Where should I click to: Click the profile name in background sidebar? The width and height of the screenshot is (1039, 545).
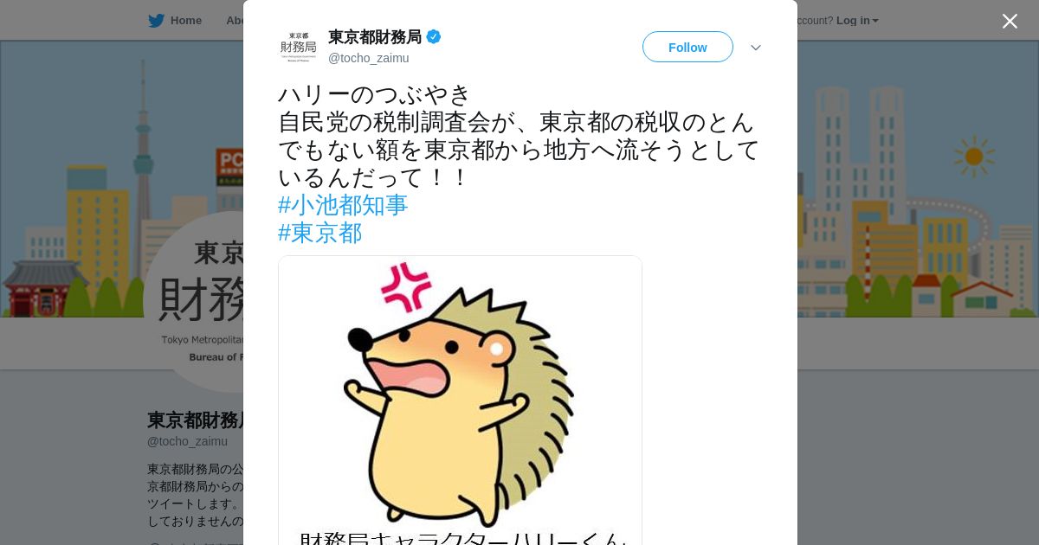click(x=196, y=420)
